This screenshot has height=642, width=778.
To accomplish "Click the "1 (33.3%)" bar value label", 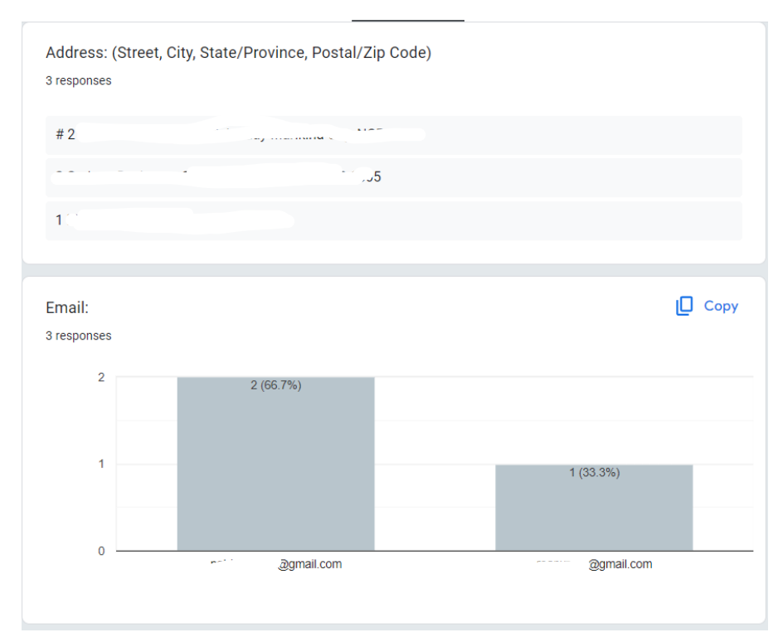I will point(594,473).
